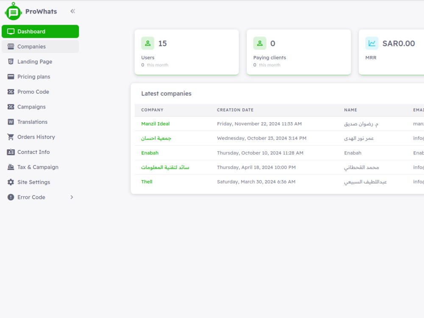Open the جمعية احسان company link

tap(156, 138)
